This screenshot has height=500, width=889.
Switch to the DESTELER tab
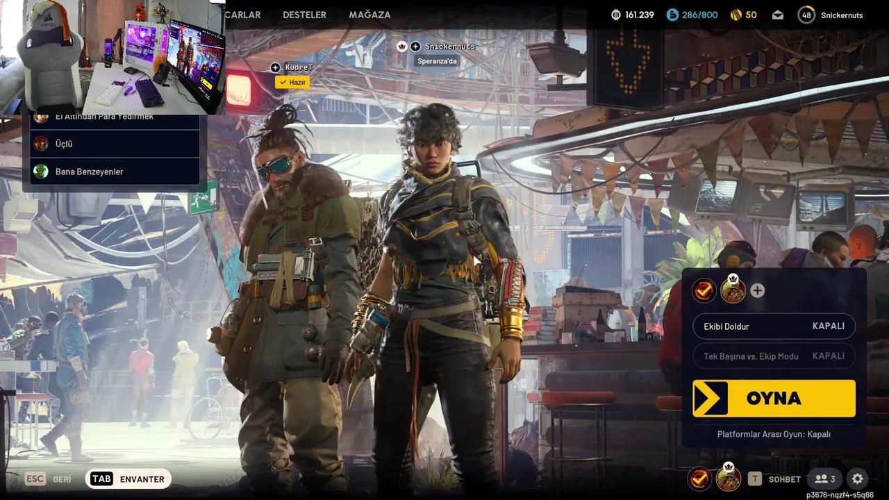[x=304, y=14]
